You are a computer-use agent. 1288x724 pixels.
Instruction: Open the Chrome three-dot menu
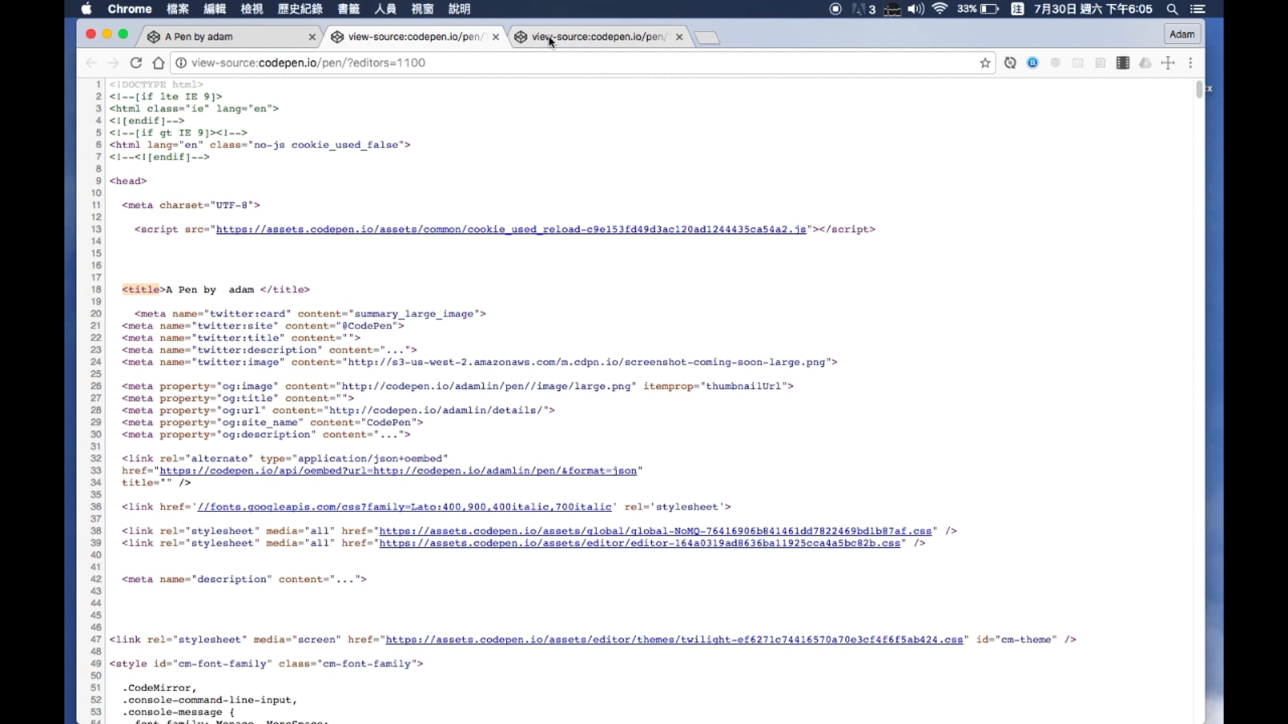point(1191,62)
